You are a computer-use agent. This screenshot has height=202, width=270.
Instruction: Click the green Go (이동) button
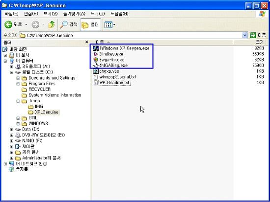pos(258,35)
